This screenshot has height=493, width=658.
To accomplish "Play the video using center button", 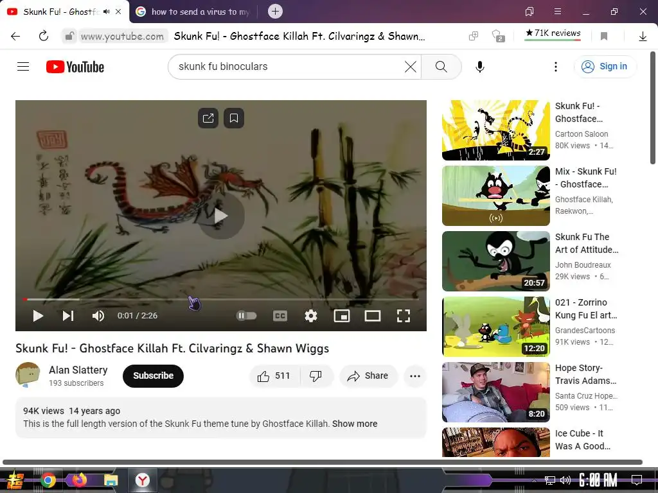I will 221,216.
